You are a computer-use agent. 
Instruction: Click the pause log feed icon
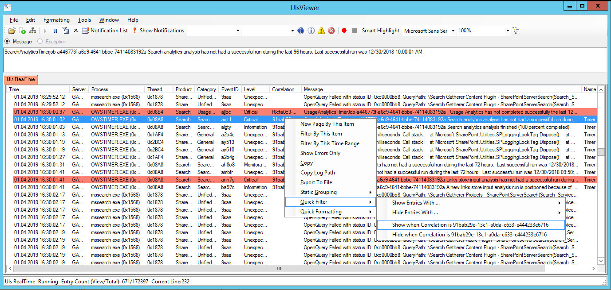(x=55, y=30)
